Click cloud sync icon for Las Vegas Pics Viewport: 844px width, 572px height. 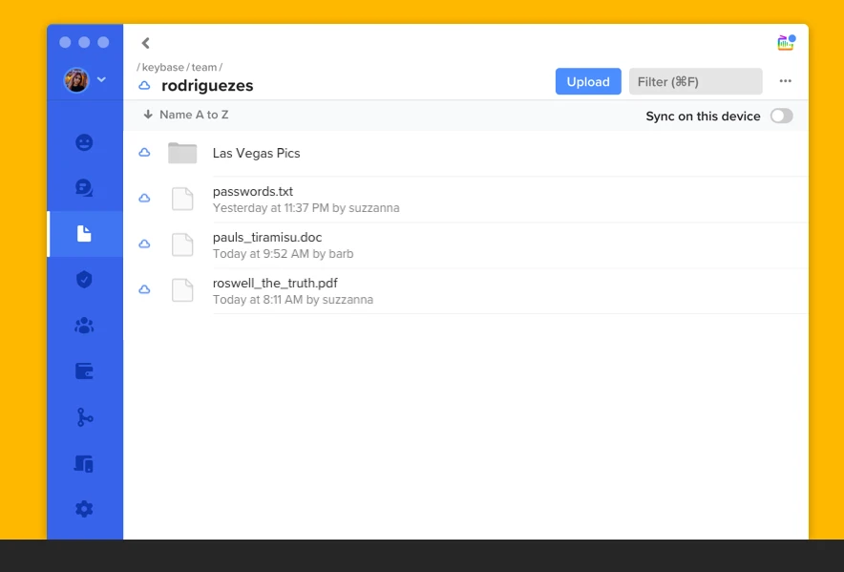tap(144, 153)
